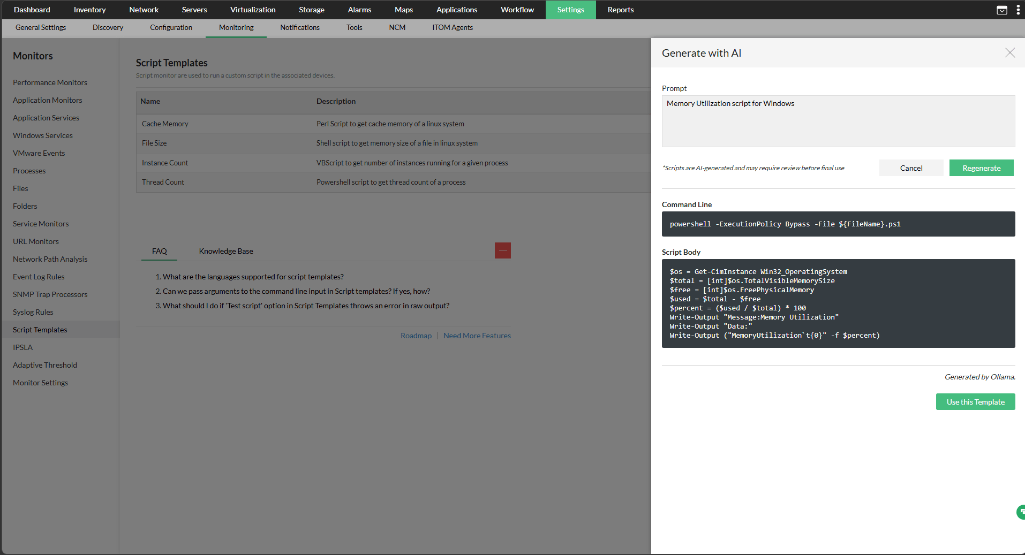Open the Cache Memory template
This screenshot has height=555, width=1025.
tap(165, 124)
